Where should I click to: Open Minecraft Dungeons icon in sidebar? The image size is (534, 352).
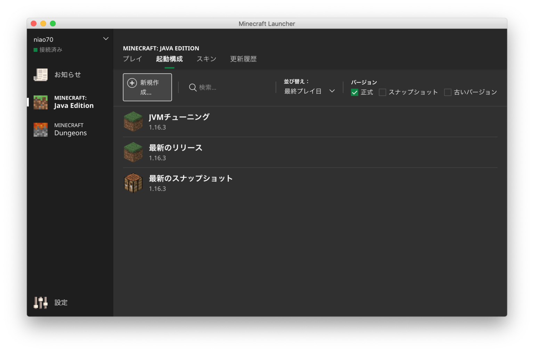click(41, 129)
